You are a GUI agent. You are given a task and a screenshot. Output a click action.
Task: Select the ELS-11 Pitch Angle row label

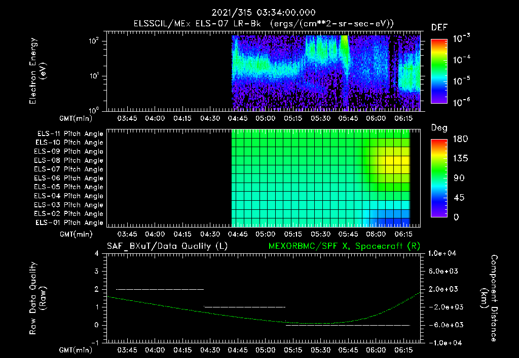70,134
